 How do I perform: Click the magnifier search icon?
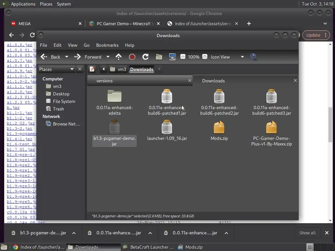253,57
